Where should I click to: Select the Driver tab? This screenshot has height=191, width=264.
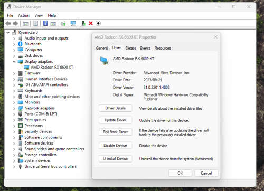pyautogui.click(x=117, y=47)
